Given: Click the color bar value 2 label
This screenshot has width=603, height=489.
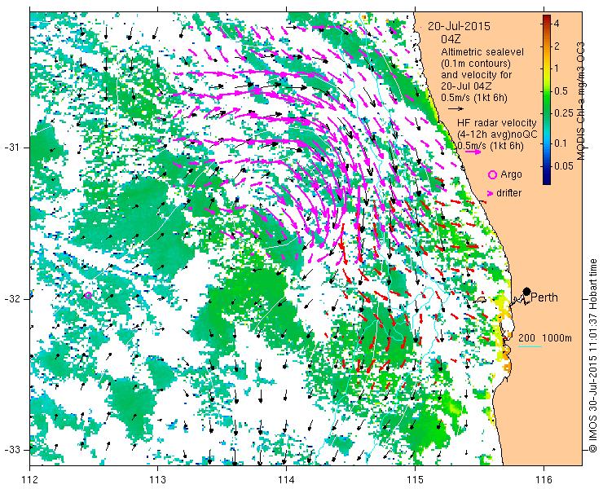Looking at the screenshot, I should coord(556,46).
